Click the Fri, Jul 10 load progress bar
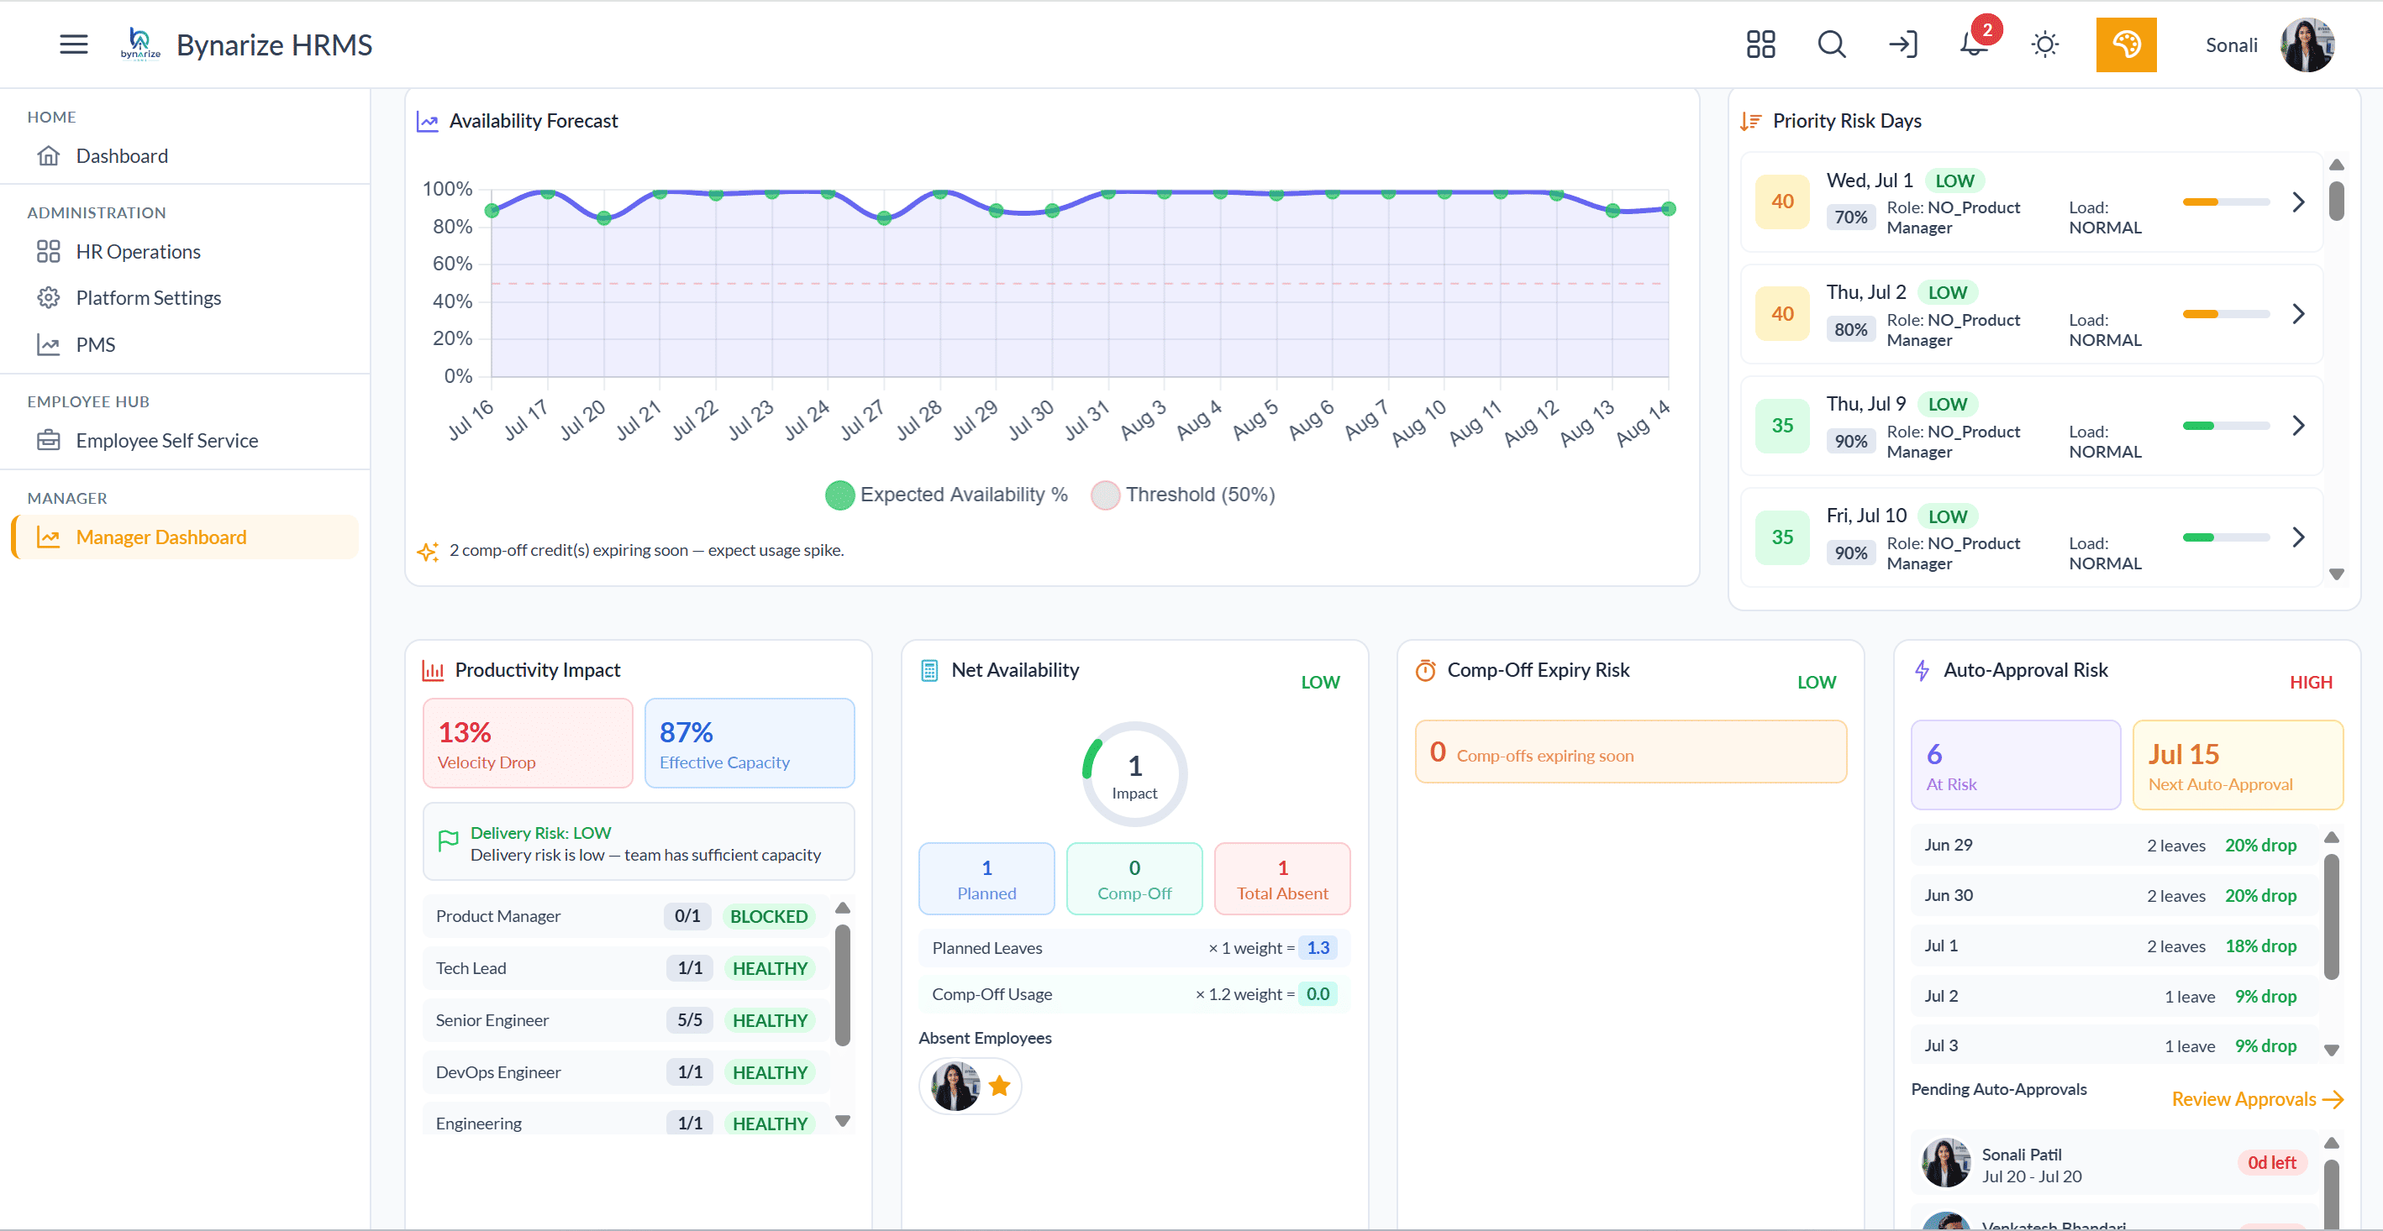Viewport: 2383px width, 1231px height. point(2226,537)
